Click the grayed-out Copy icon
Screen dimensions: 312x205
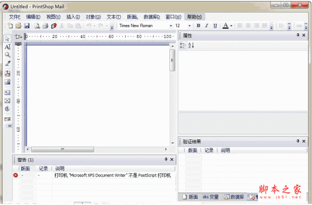click(70, 25)
